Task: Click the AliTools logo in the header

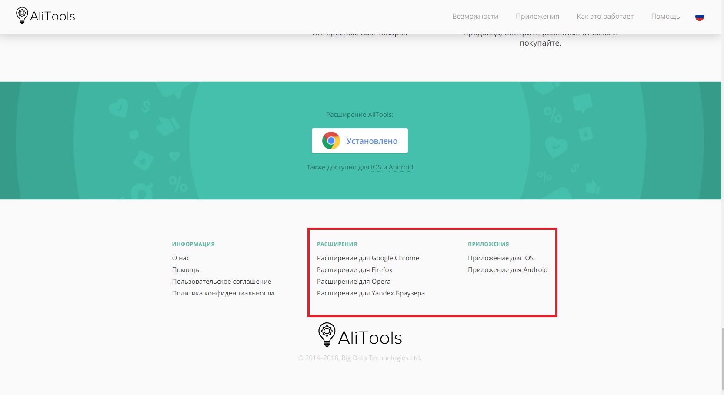Action: coord(46,16)
